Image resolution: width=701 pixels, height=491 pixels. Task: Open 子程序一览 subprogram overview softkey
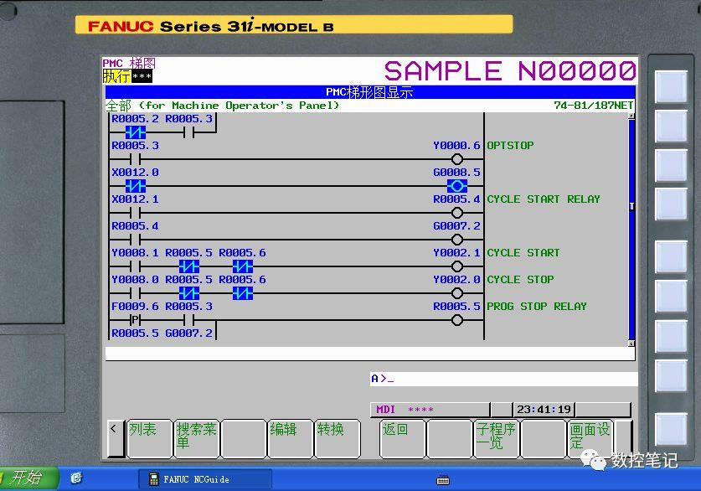[x=496, y=438]
